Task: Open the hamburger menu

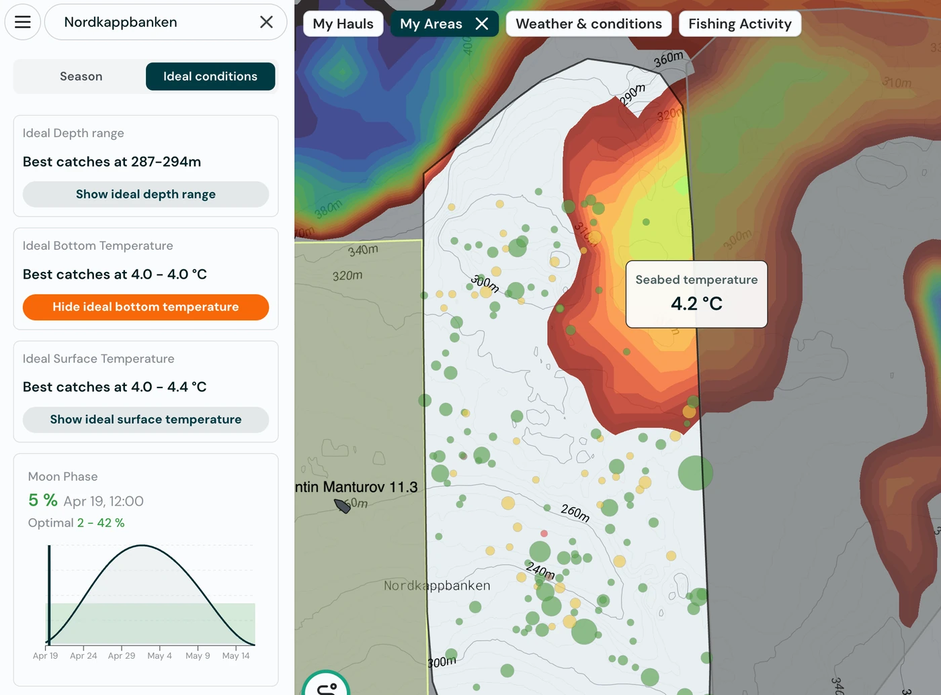Action: 23,22
